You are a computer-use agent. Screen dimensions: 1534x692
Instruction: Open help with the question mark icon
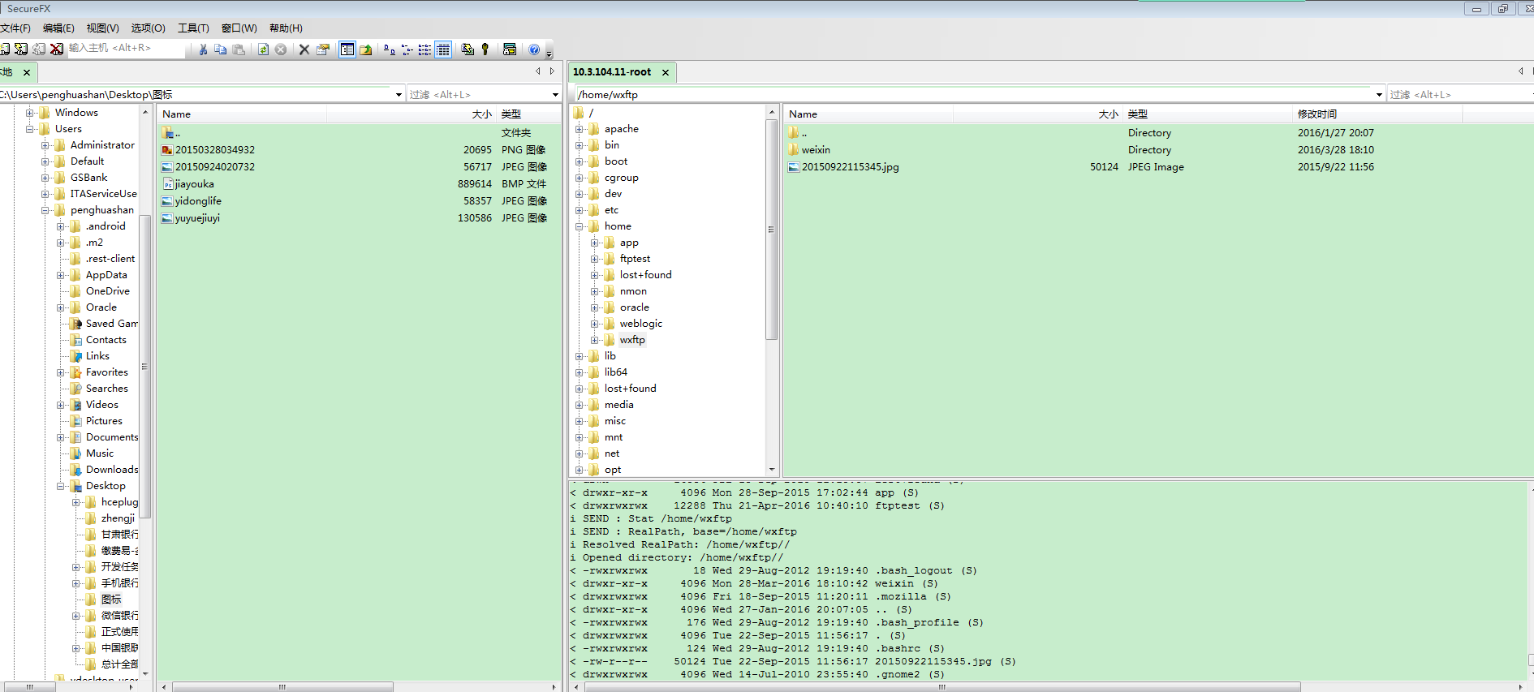point(534,49)
